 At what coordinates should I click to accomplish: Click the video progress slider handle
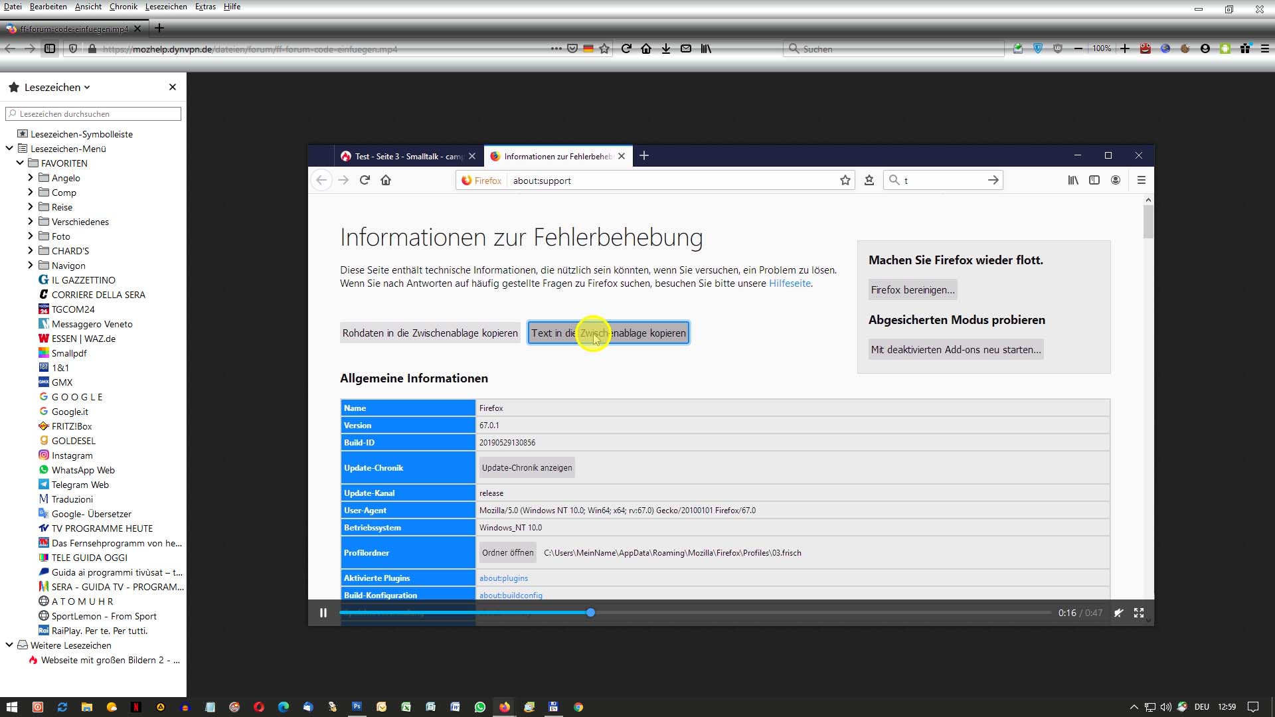point(590,613)
